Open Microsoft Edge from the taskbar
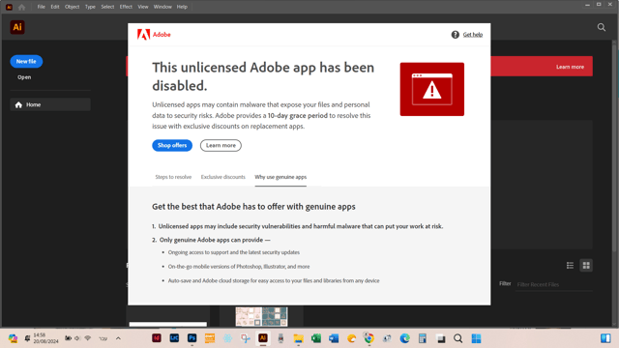The width and height of the screenshot is (619, 348). 404,338
